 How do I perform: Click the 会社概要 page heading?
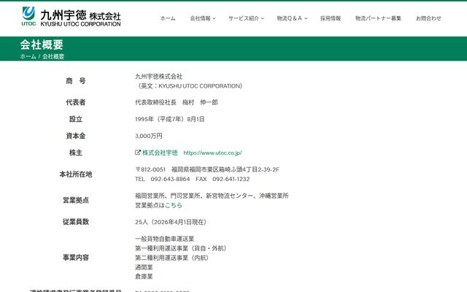(x=42, y=45)
